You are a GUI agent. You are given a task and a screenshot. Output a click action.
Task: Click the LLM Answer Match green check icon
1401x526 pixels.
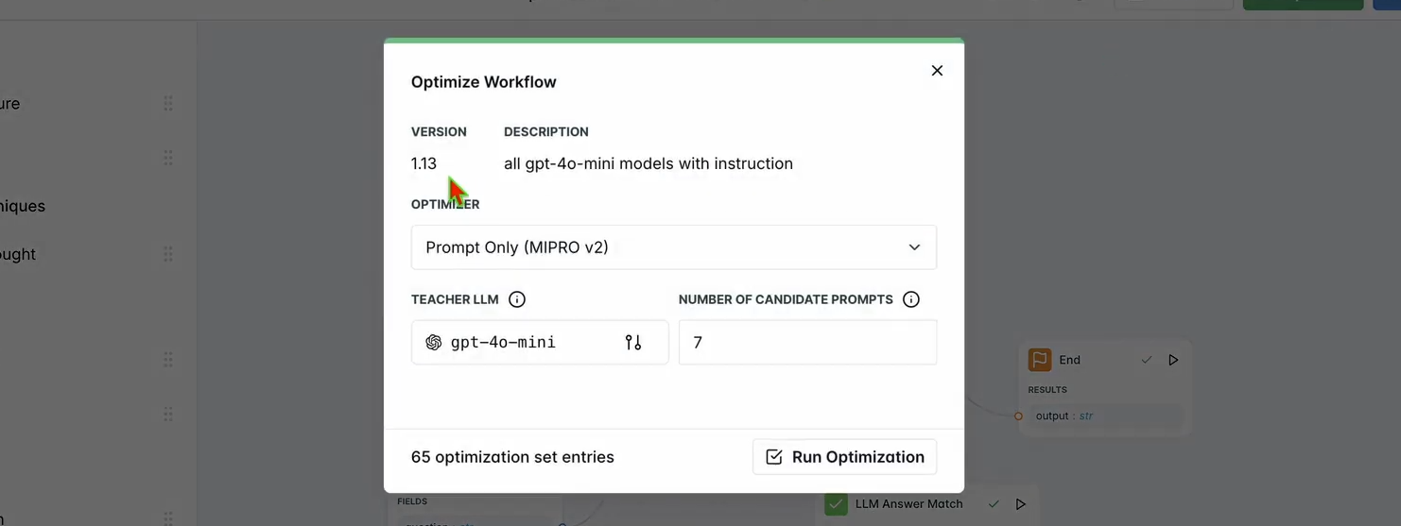coord(836,504)
